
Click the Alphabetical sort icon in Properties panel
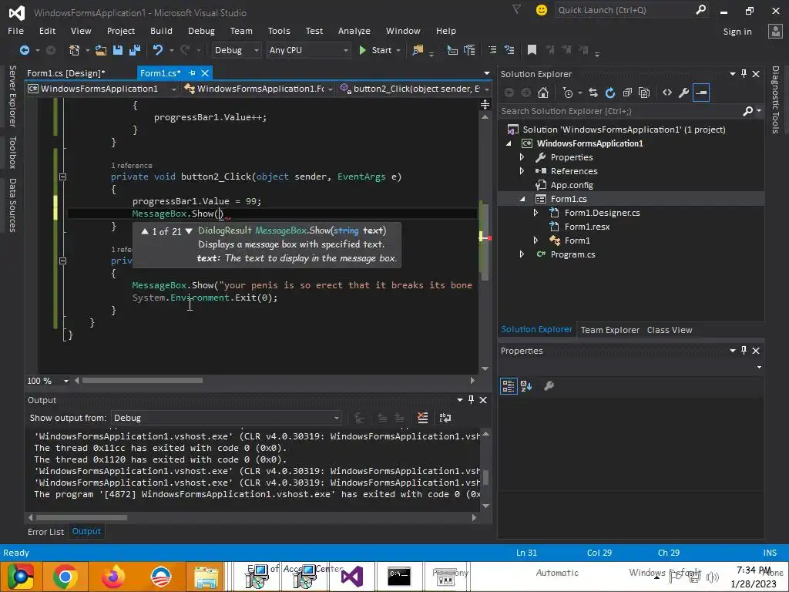pos(526,386)
